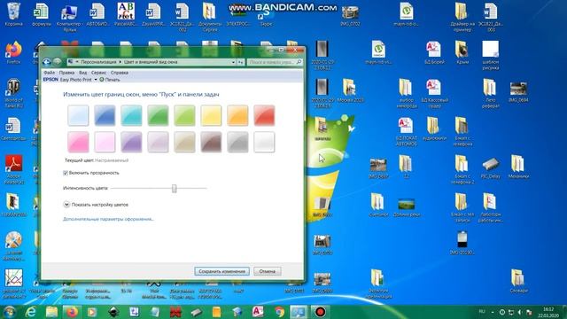Pick the dark blue color swatch

(x=105, y=115)
